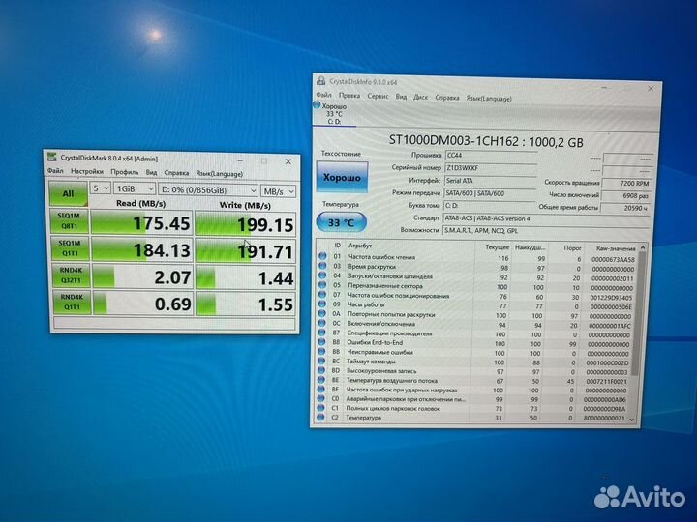Click status icon for C0 Аварийные парковки
The width and height of the screenshot is (697, 522).
321,398
